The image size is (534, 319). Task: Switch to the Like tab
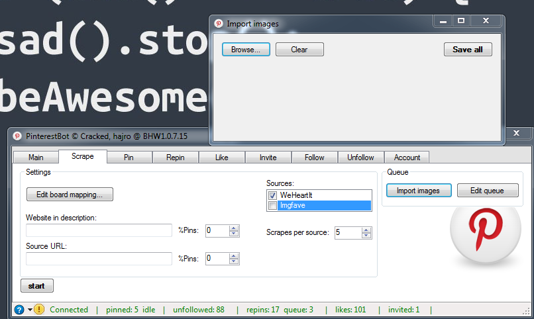(x=222, y=158)
